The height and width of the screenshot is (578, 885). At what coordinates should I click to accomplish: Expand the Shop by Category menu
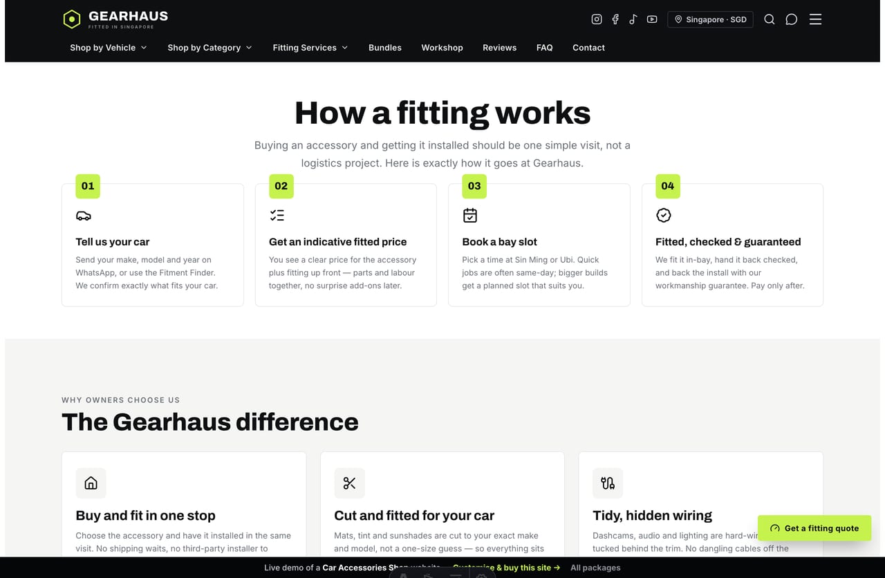tap(209, 48)
